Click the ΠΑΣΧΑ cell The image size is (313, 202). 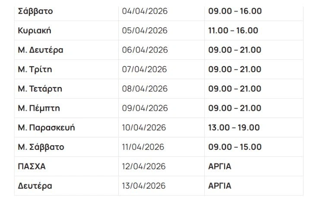click(x=32, y=166)
